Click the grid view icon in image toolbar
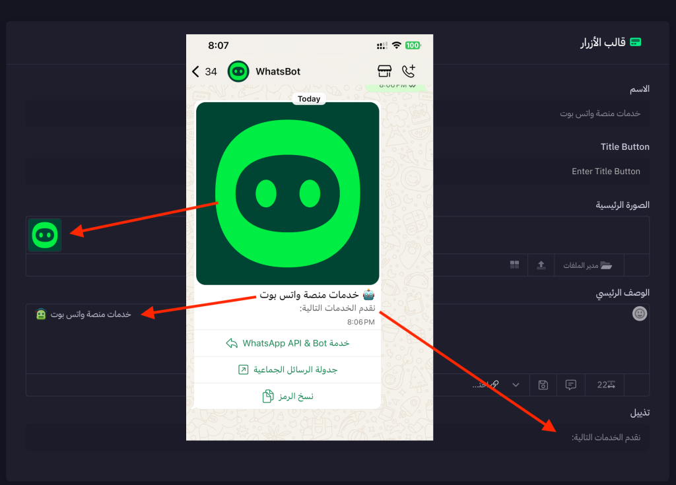676x485 pixels. coord(514,265)
